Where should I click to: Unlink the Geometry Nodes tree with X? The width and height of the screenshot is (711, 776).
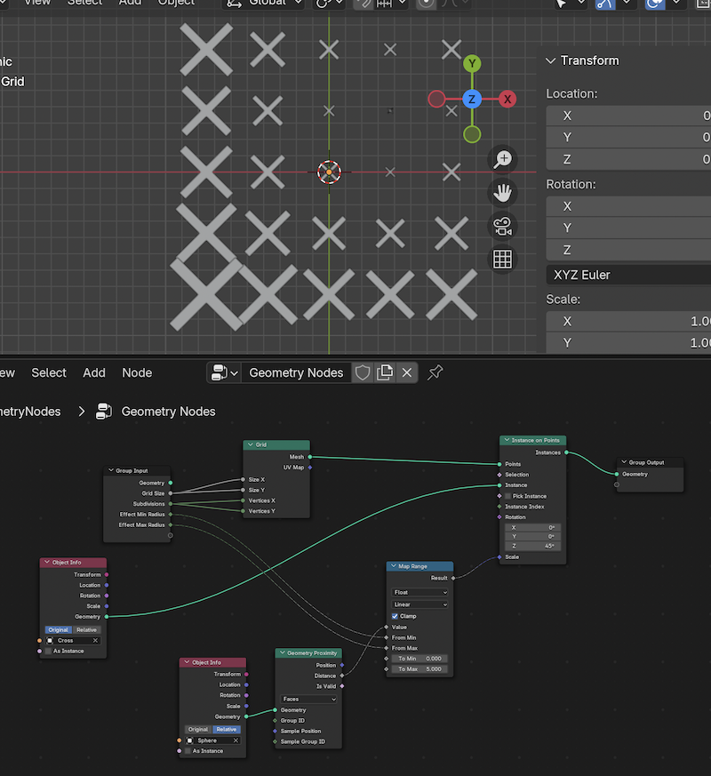407,372
